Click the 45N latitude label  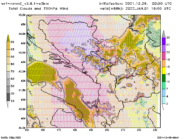(23, 24)
